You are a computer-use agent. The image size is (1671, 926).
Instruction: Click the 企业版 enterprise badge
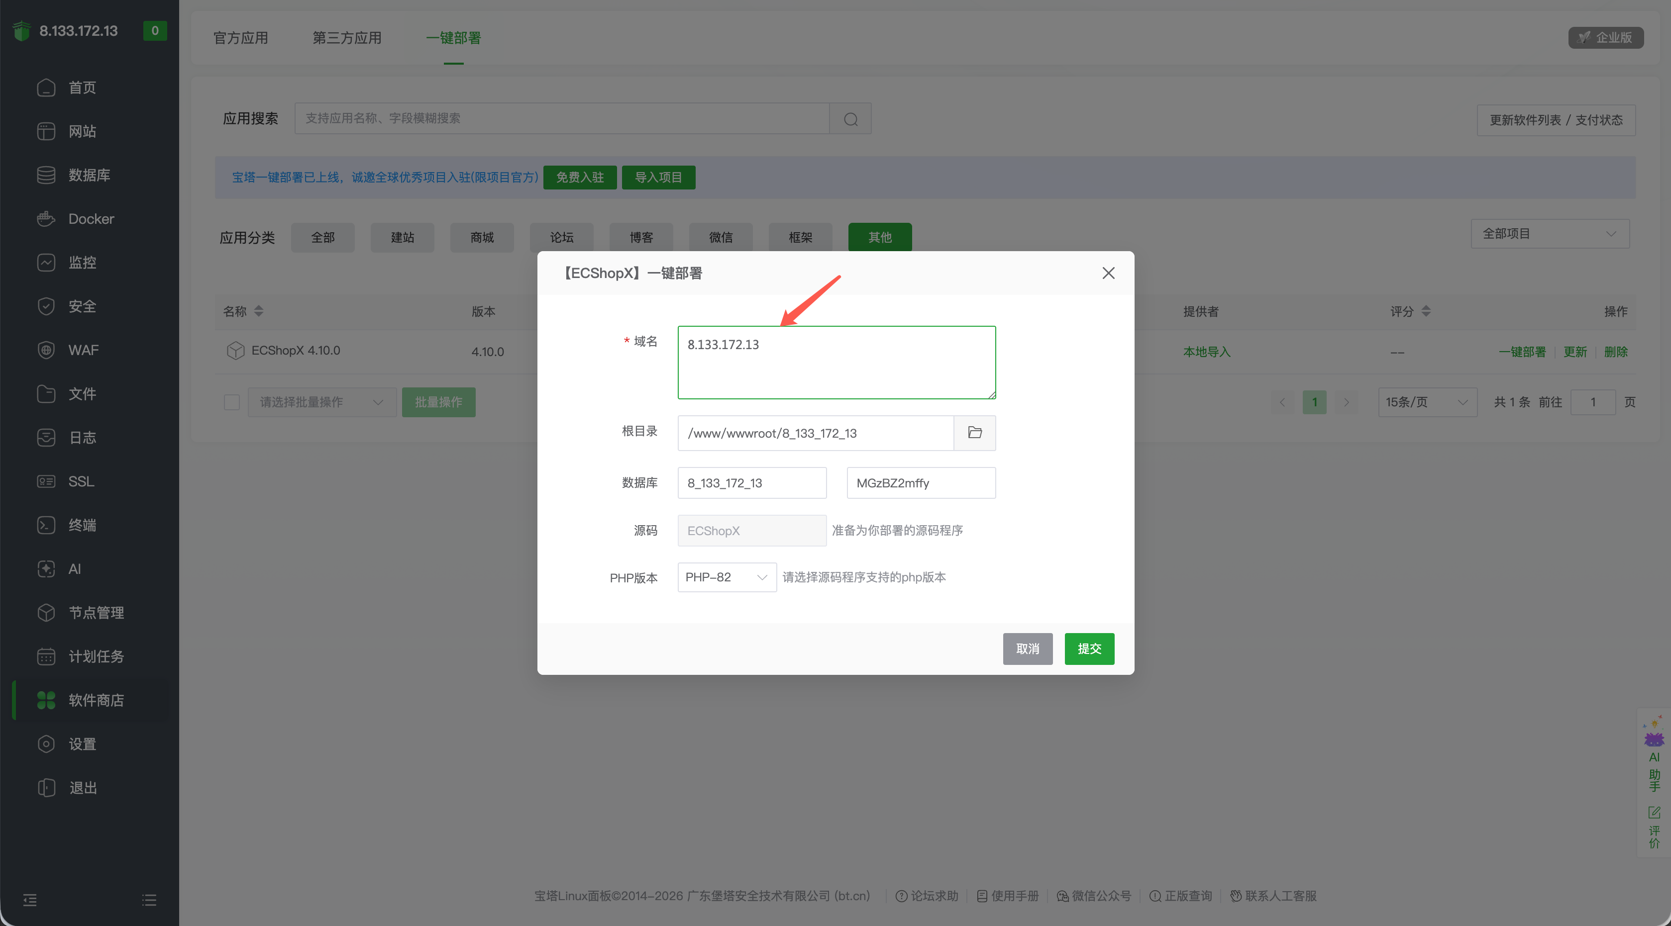point(1605,38)
